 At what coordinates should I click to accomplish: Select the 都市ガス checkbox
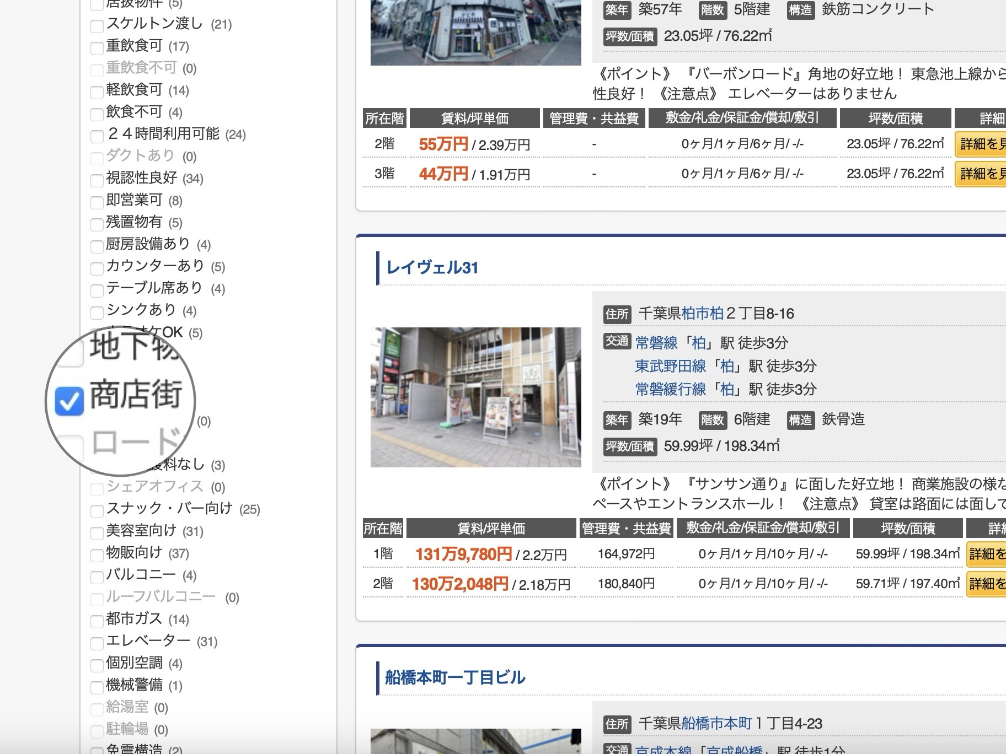[x=97, y=621]
